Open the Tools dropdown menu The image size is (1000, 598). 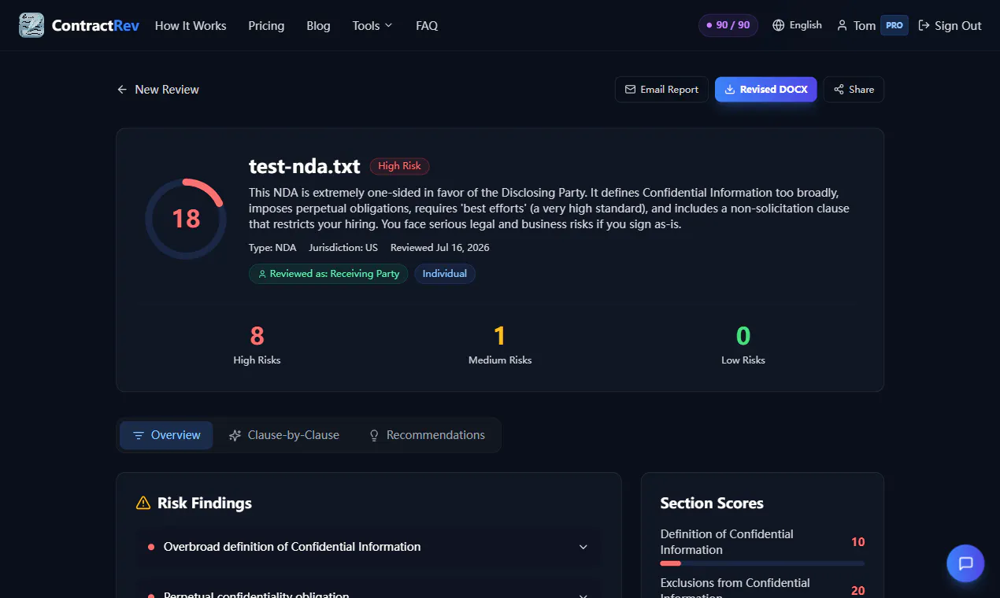(372, 25)
